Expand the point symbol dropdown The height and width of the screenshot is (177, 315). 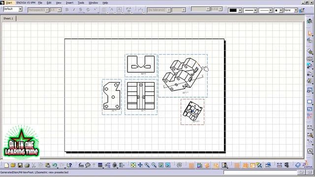click(x=281, y=10)
